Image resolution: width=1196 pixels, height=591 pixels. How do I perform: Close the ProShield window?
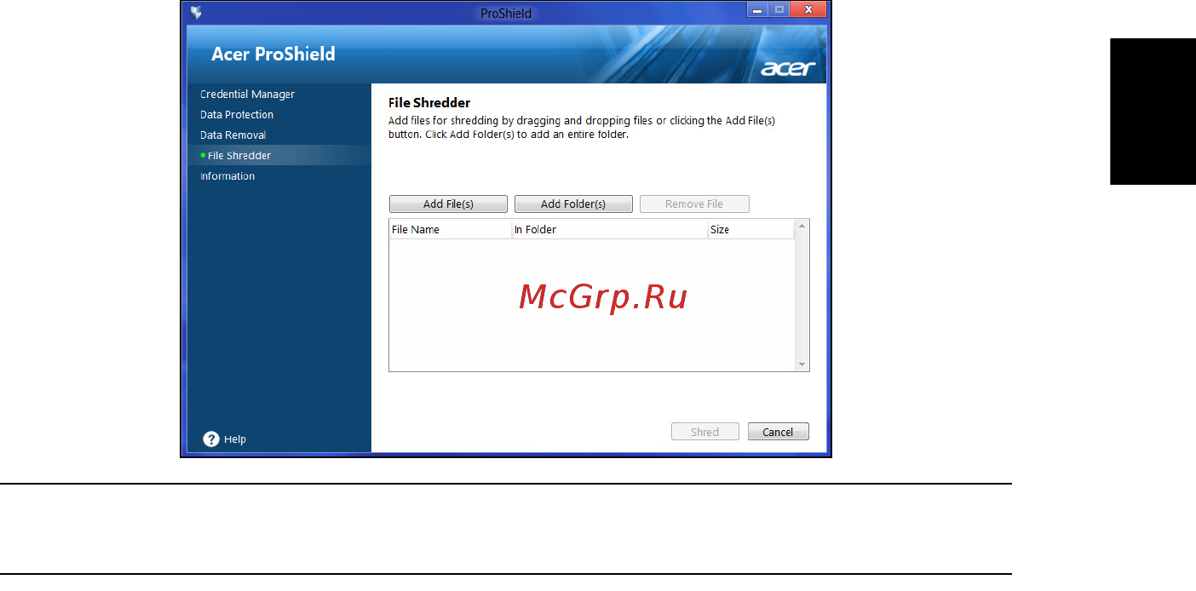pyautogui.click(x=808, y=9)
